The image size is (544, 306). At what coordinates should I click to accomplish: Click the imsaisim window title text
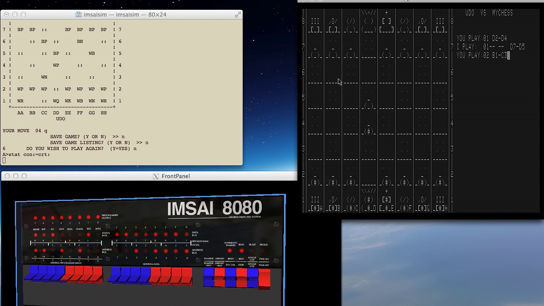pos(125,14)
